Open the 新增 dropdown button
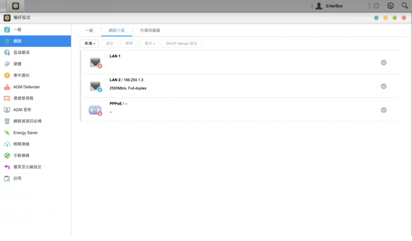412x241 pixels. coord(89,44)
